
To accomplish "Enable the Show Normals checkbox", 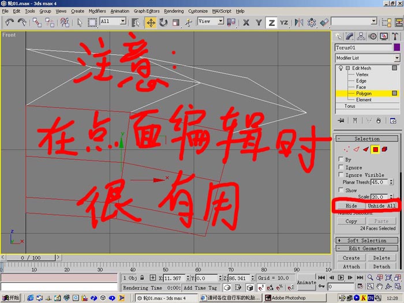I will coord(341,190).
